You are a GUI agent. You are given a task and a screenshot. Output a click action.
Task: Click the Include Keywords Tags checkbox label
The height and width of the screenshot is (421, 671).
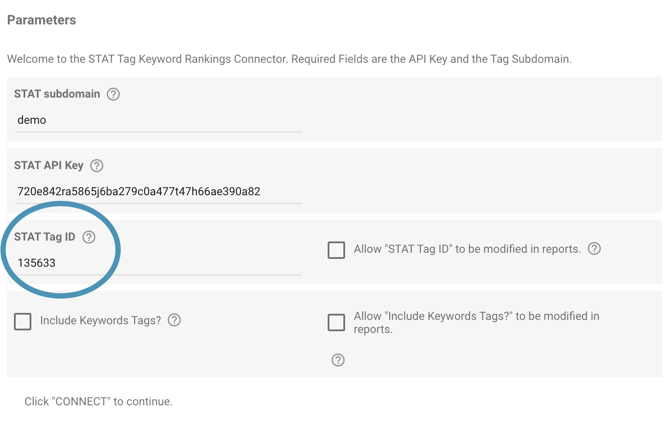(101, 320)
